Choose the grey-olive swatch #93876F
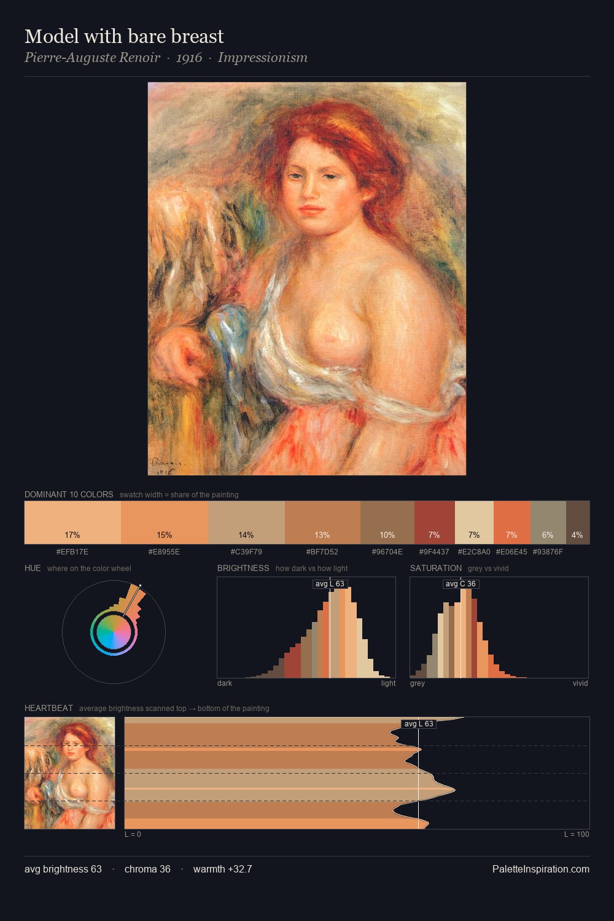The height and width of the screenshot is (921, 614). pyautogui.click(x=548, y=523)
